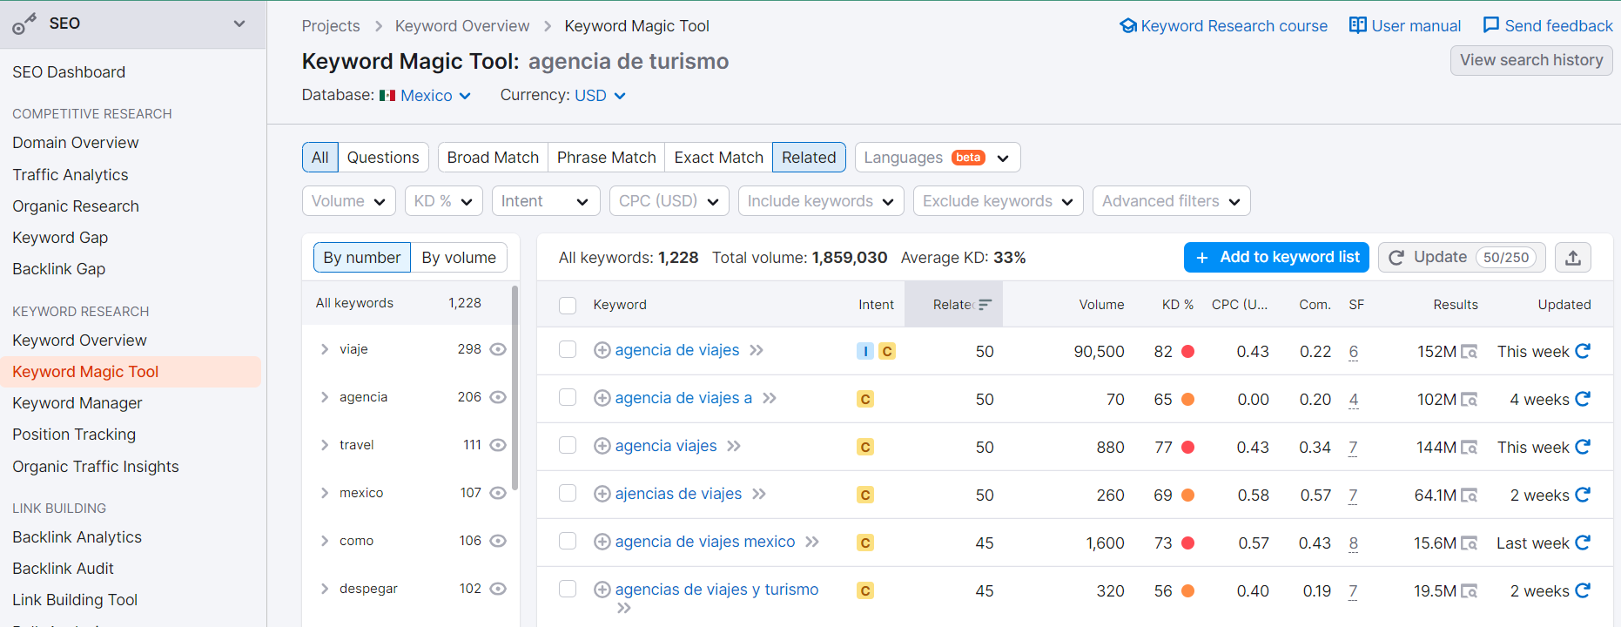Refresh metrics for 'agencia de viajes' row
1621x627 pixels.
click(x=1583, y=351)
